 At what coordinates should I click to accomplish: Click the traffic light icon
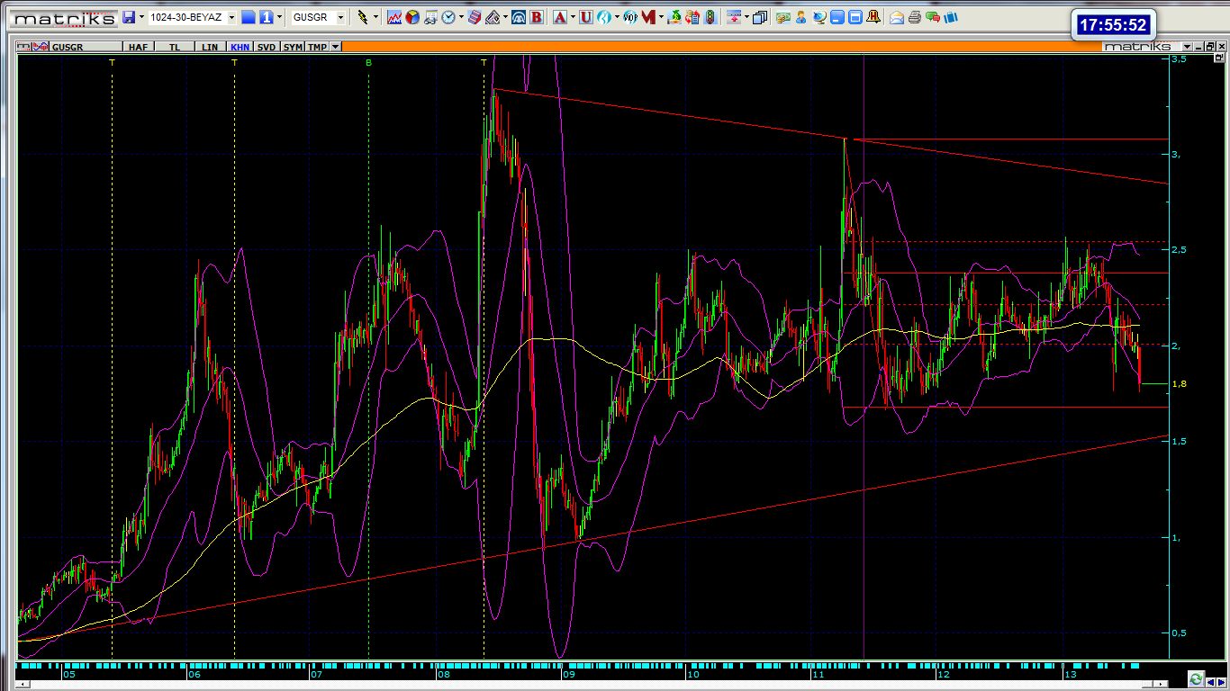point(710,17)
